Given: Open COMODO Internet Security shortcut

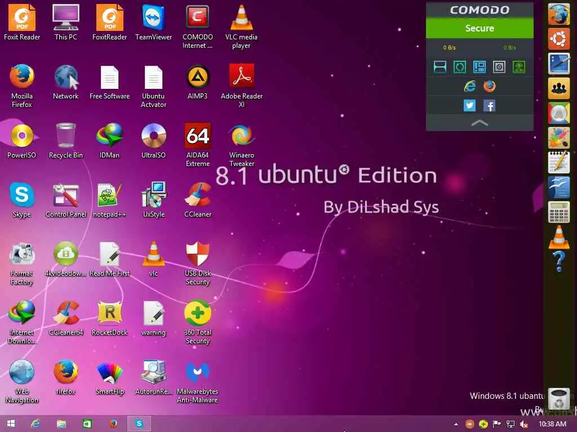Looking at the screenshot, I should 198,26.
